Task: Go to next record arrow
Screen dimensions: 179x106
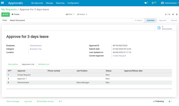Action: coord(177,14)
